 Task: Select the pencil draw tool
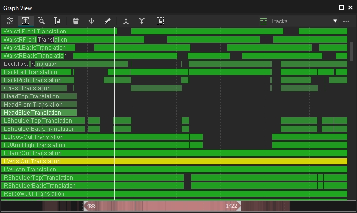coord(107,21)
